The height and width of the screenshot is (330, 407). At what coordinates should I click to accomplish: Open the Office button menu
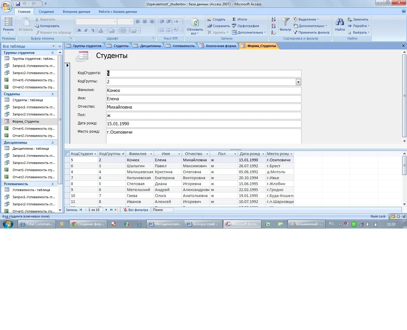pyautogui.click(x=7, y=6)
